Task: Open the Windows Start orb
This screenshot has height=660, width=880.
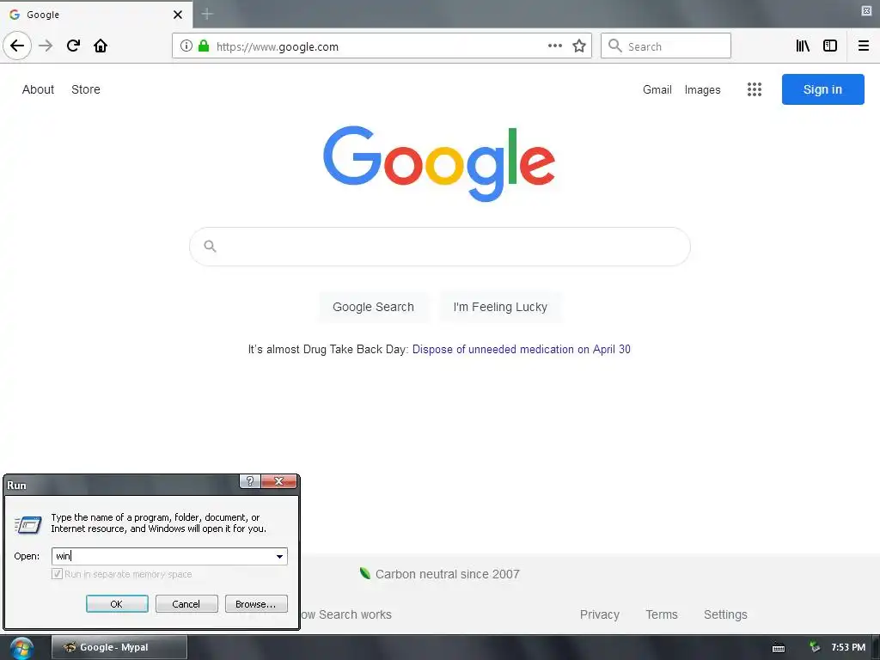Action: 21,648
